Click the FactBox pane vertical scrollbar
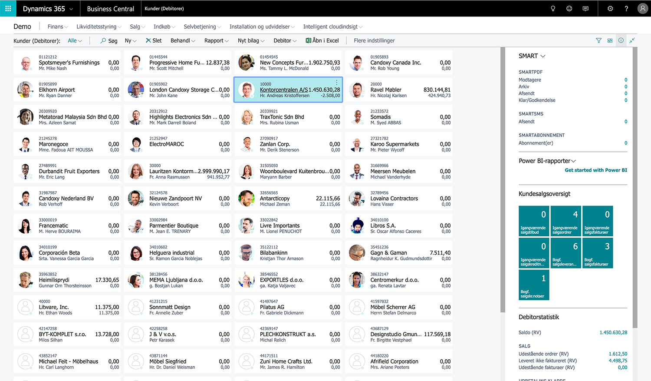 pos(635,187)
